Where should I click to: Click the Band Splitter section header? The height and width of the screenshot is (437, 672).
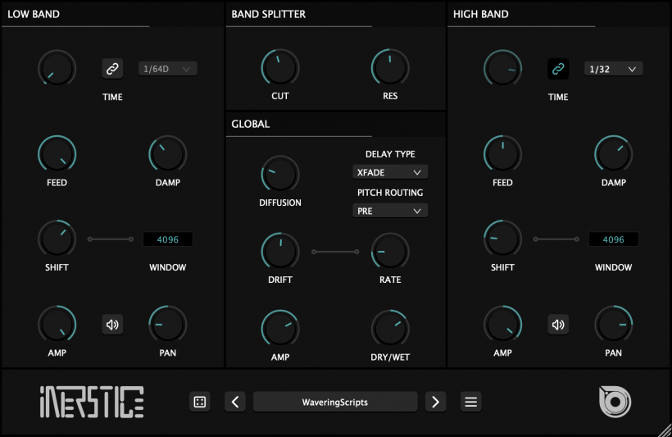click(x=269, y=14)
